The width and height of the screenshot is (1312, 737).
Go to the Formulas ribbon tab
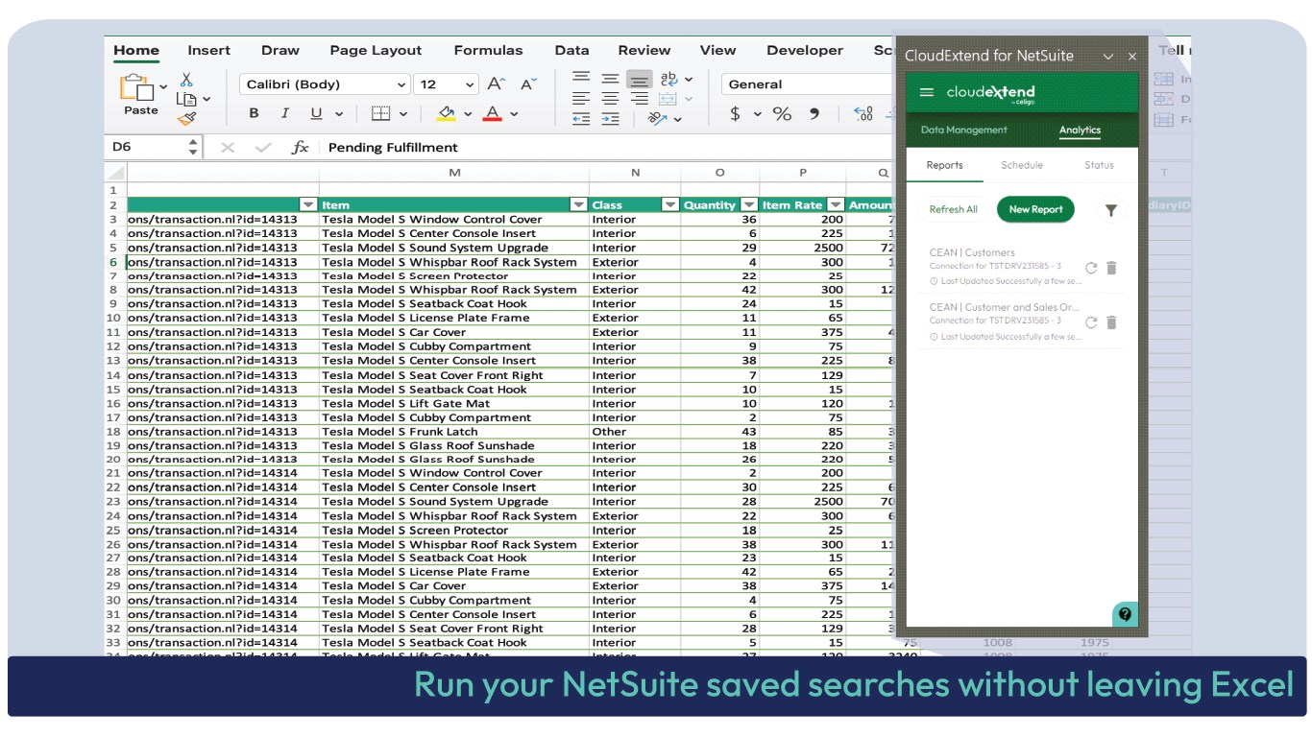pos(488,50)
